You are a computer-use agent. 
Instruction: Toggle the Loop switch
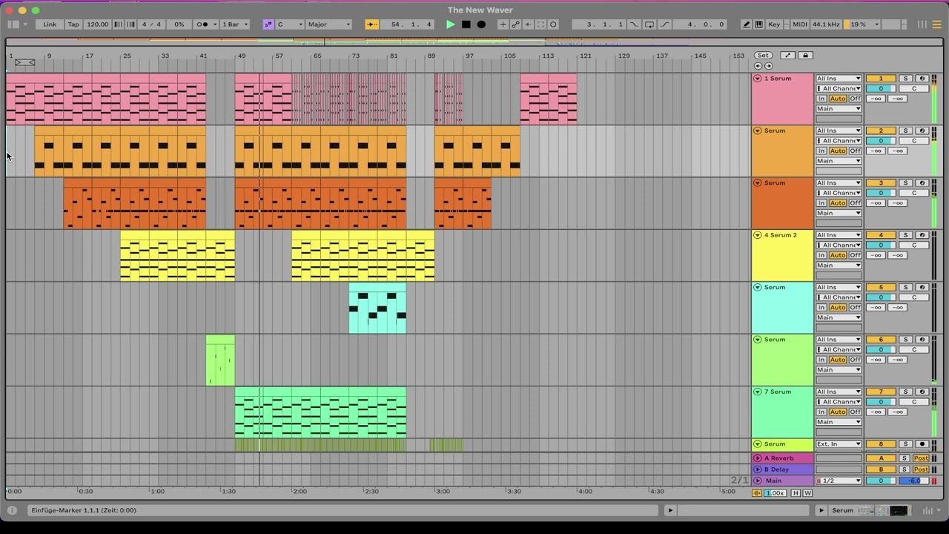(x=649, y=24)
